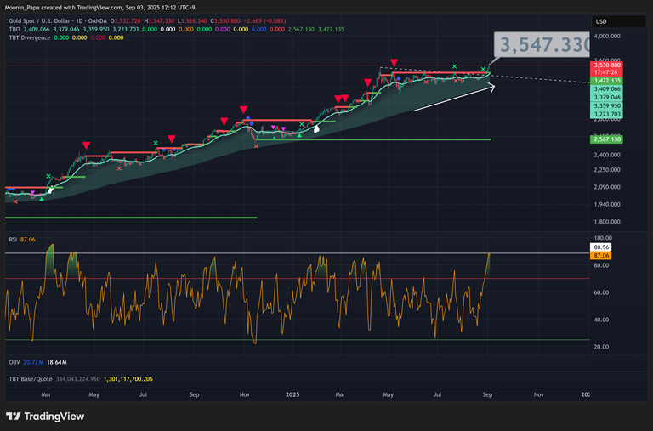Select the TBT Divergence indicator label

coord(30,37)
